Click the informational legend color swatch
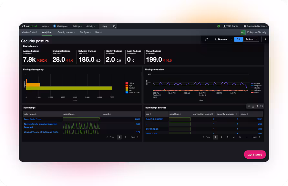This screenshot has width=288, height=186. click(127, 93)
